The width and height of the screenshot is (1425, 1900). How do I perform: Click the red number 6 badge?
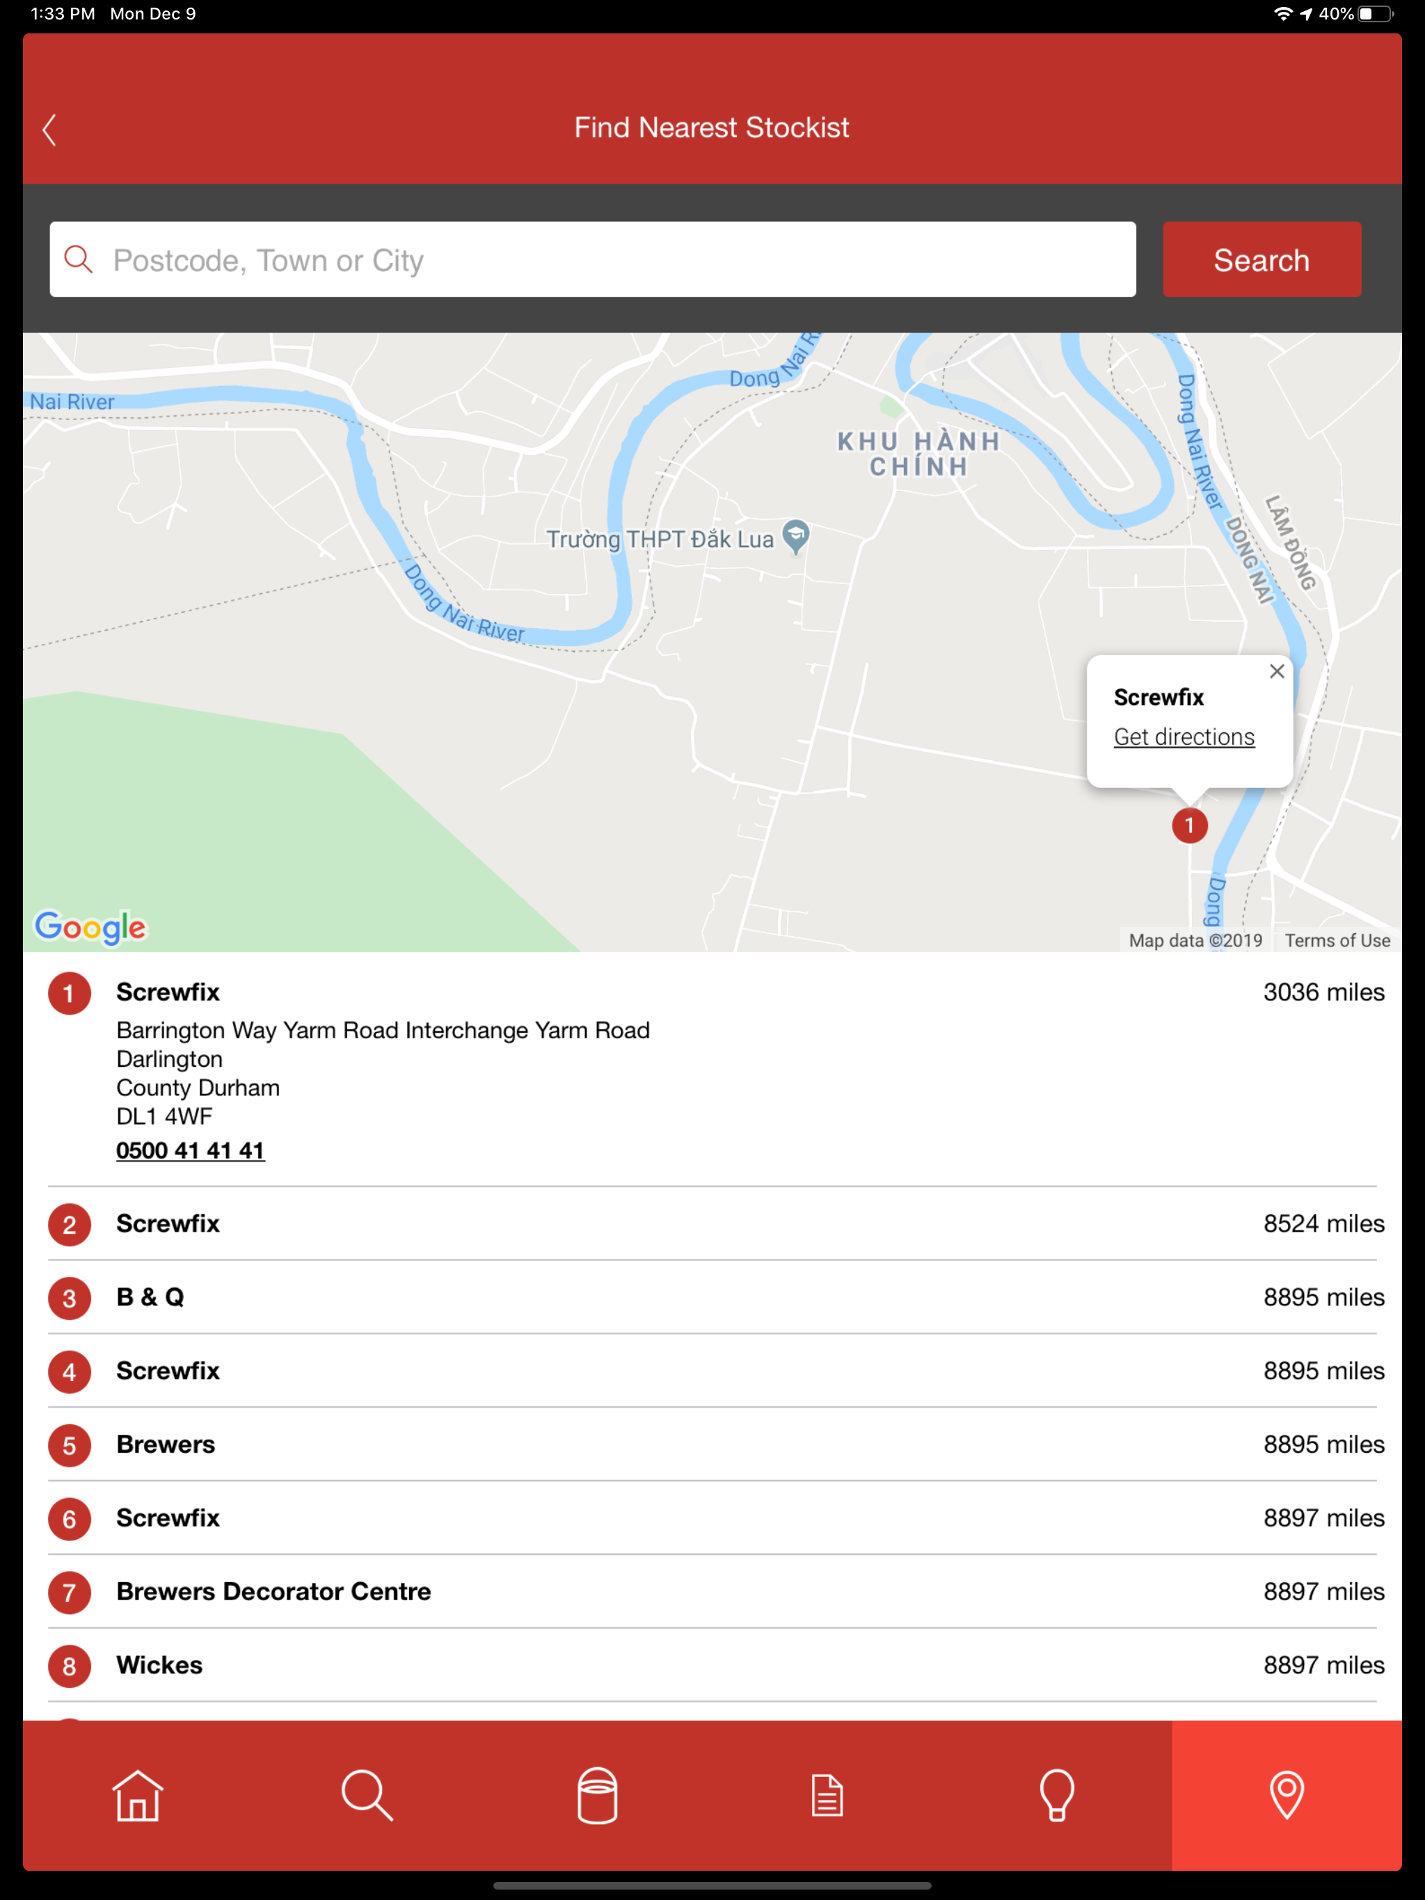[69, 1520]
